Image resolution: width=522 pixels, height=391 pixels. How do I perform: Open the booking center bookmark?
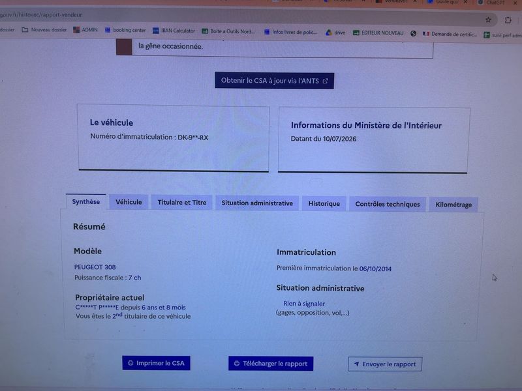point(125,30)
